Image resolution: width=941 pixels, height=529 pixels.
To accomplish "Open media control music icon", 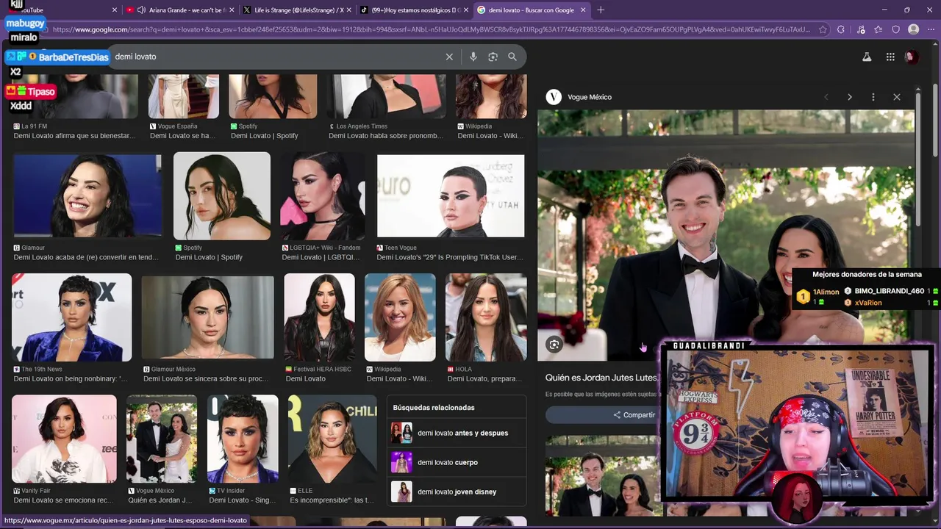I will [860, 29].
